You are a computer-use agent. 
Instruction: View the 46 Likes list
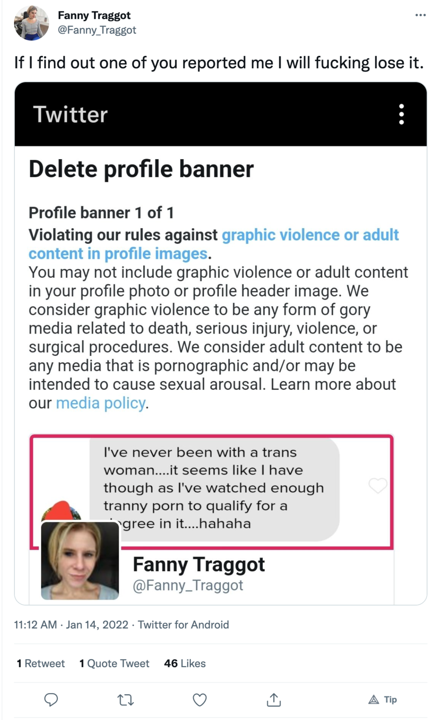click(185, 663)
